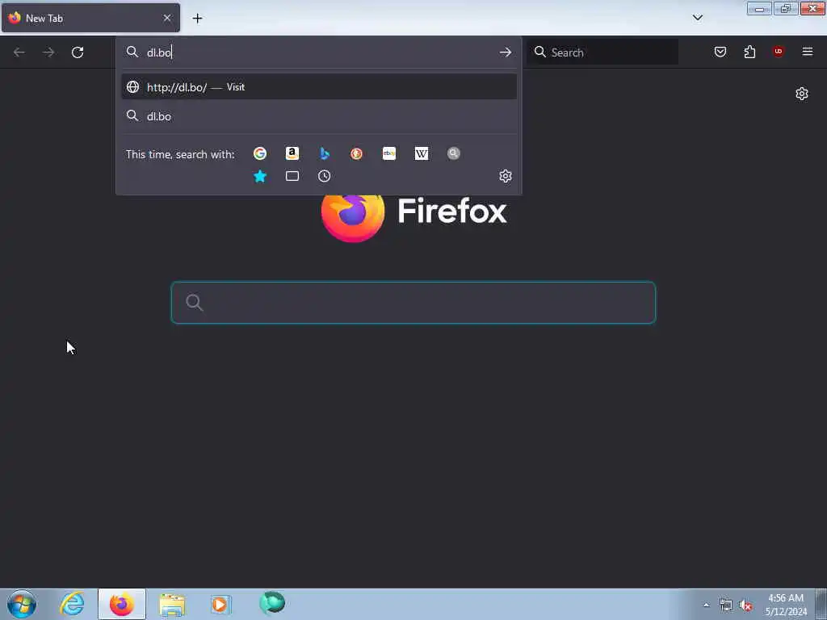Screen dimensions: 827x620
Task: Expand the list all tabs chevron
Action: (698, 18)
